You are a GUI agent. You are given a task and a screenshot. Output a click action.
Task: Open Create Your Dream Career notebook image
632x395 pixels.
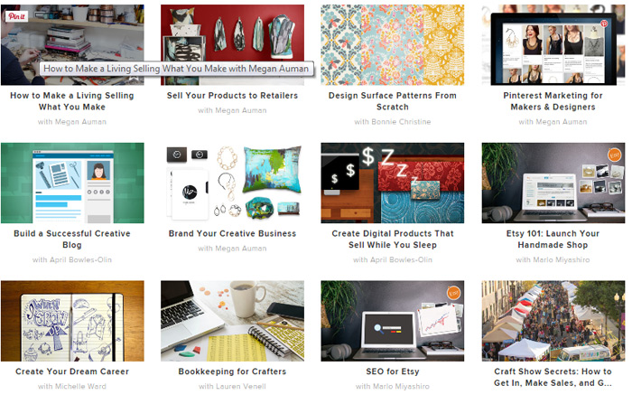coord(72,321)
